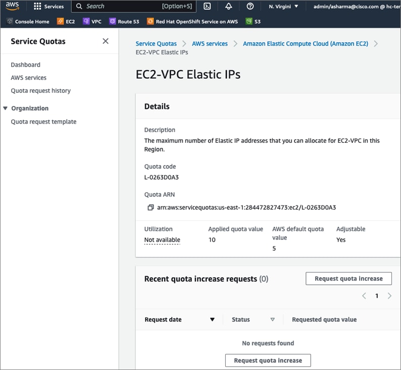Go to next page of requests
401x370 pixels.
[389, 296]
